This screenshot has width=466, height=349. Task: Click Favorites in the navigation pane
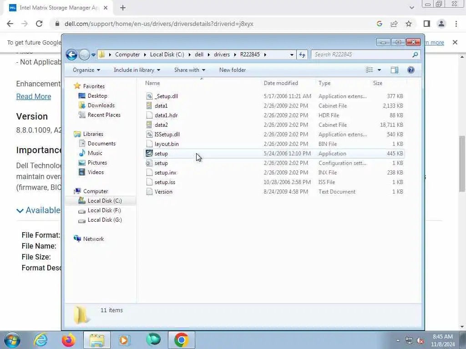coord(94,86)
